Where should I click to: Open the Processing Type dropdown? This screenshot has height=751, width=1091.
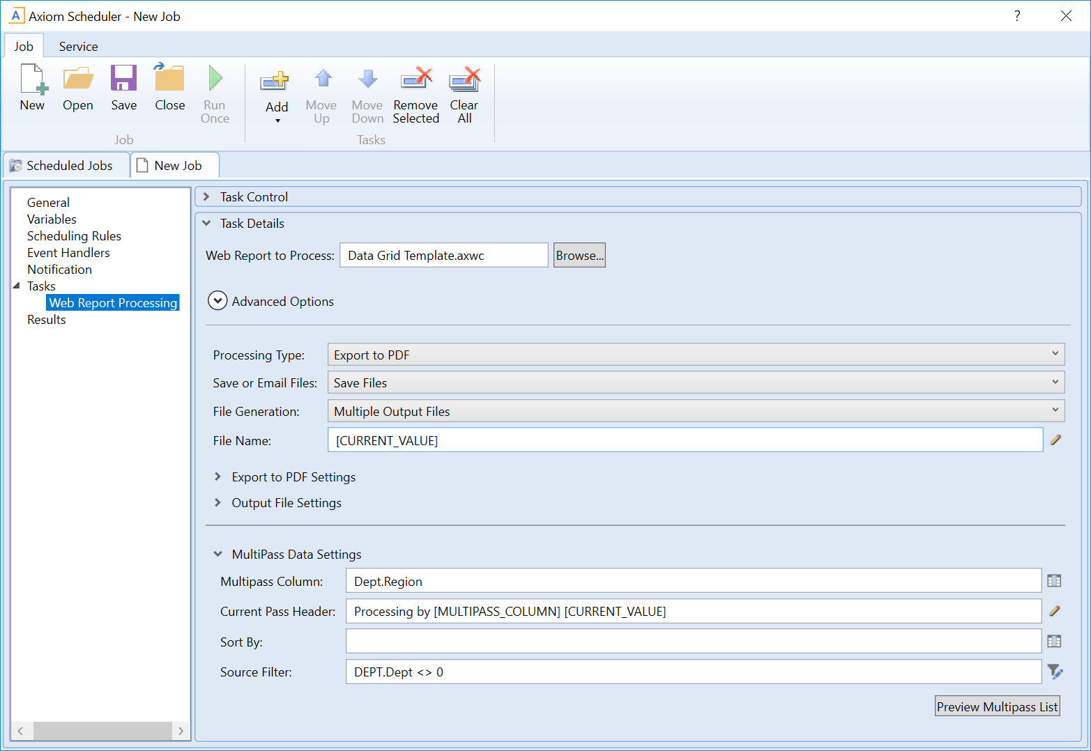pyautogui.click(x=695, y=355)
